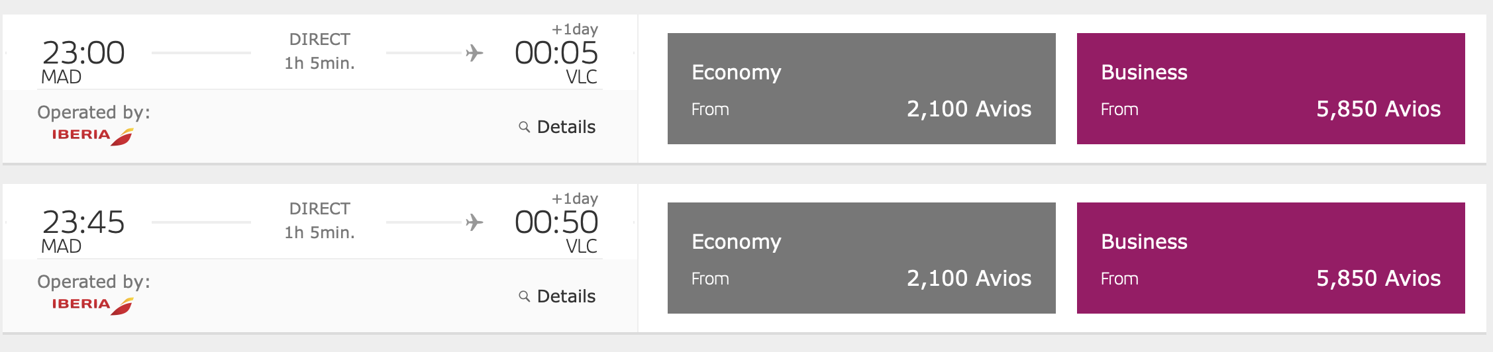Click the DIRECT label on the 23:00 flight
Viewport: 1493px width, 352px height.
[x=319, y=40]
